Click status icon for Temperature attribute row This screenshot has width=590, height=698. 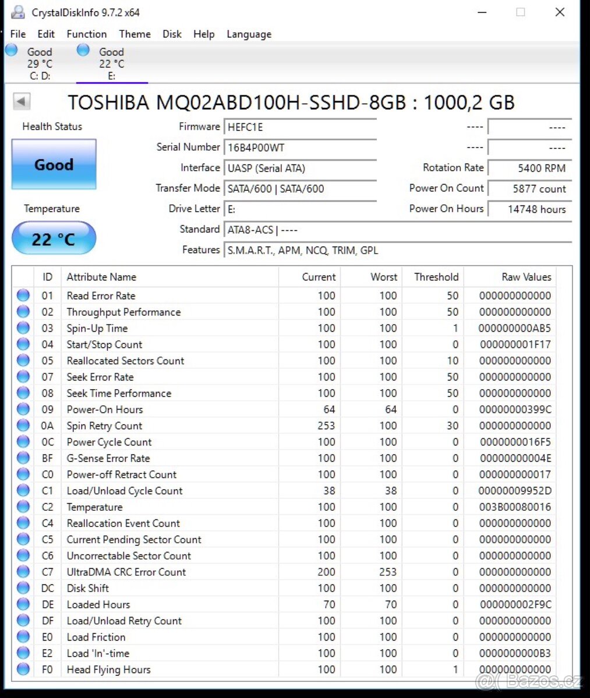(x=23, y=507)
